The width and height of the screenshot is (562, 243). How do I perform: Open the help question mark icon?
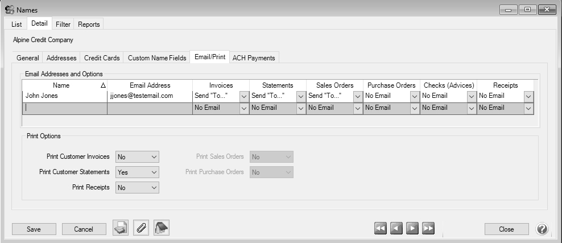(x=542, y=229)
